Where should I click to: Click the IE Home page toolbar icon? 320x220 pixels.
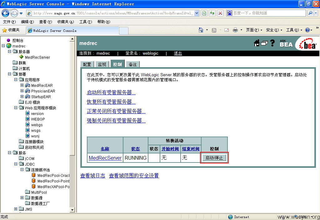click(x=201, y=30)
